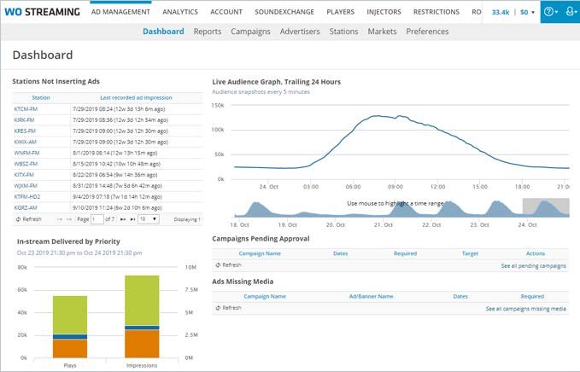Open the Analytics top menu
This screenshot has height=372, width=580.
coord(179,12)
